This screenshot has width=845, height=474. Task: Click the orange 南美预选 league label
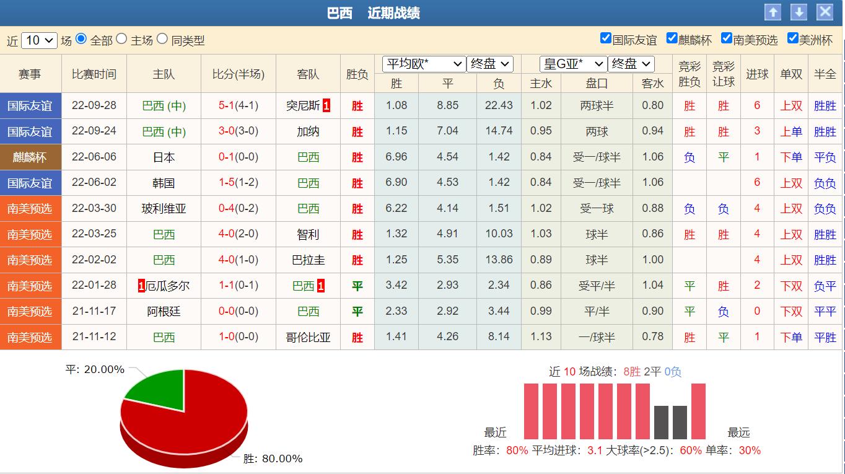click(31, 208)
